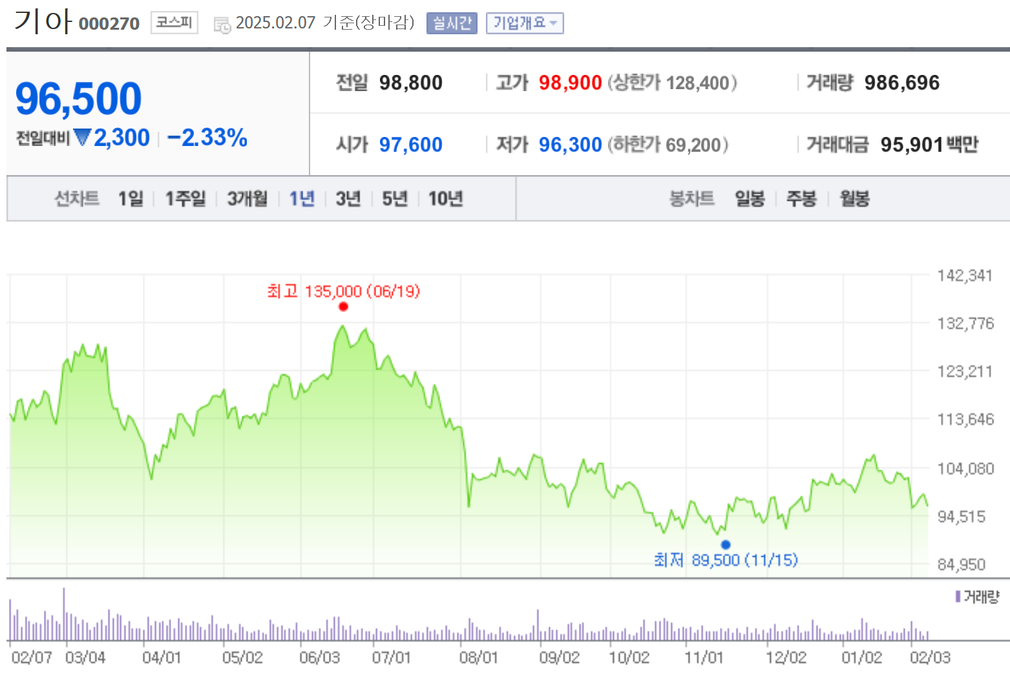Image resolution: width=1010 pixels, height=675 pixels.
Task: Select the 10년 line chart tab
Action: [x=445, y=198]
